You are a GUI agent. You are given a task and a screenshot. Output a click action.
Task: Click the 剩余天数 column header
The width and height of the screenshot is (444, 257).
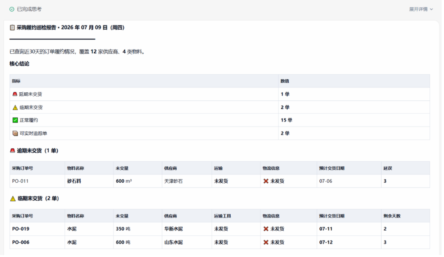coord(392,216)
